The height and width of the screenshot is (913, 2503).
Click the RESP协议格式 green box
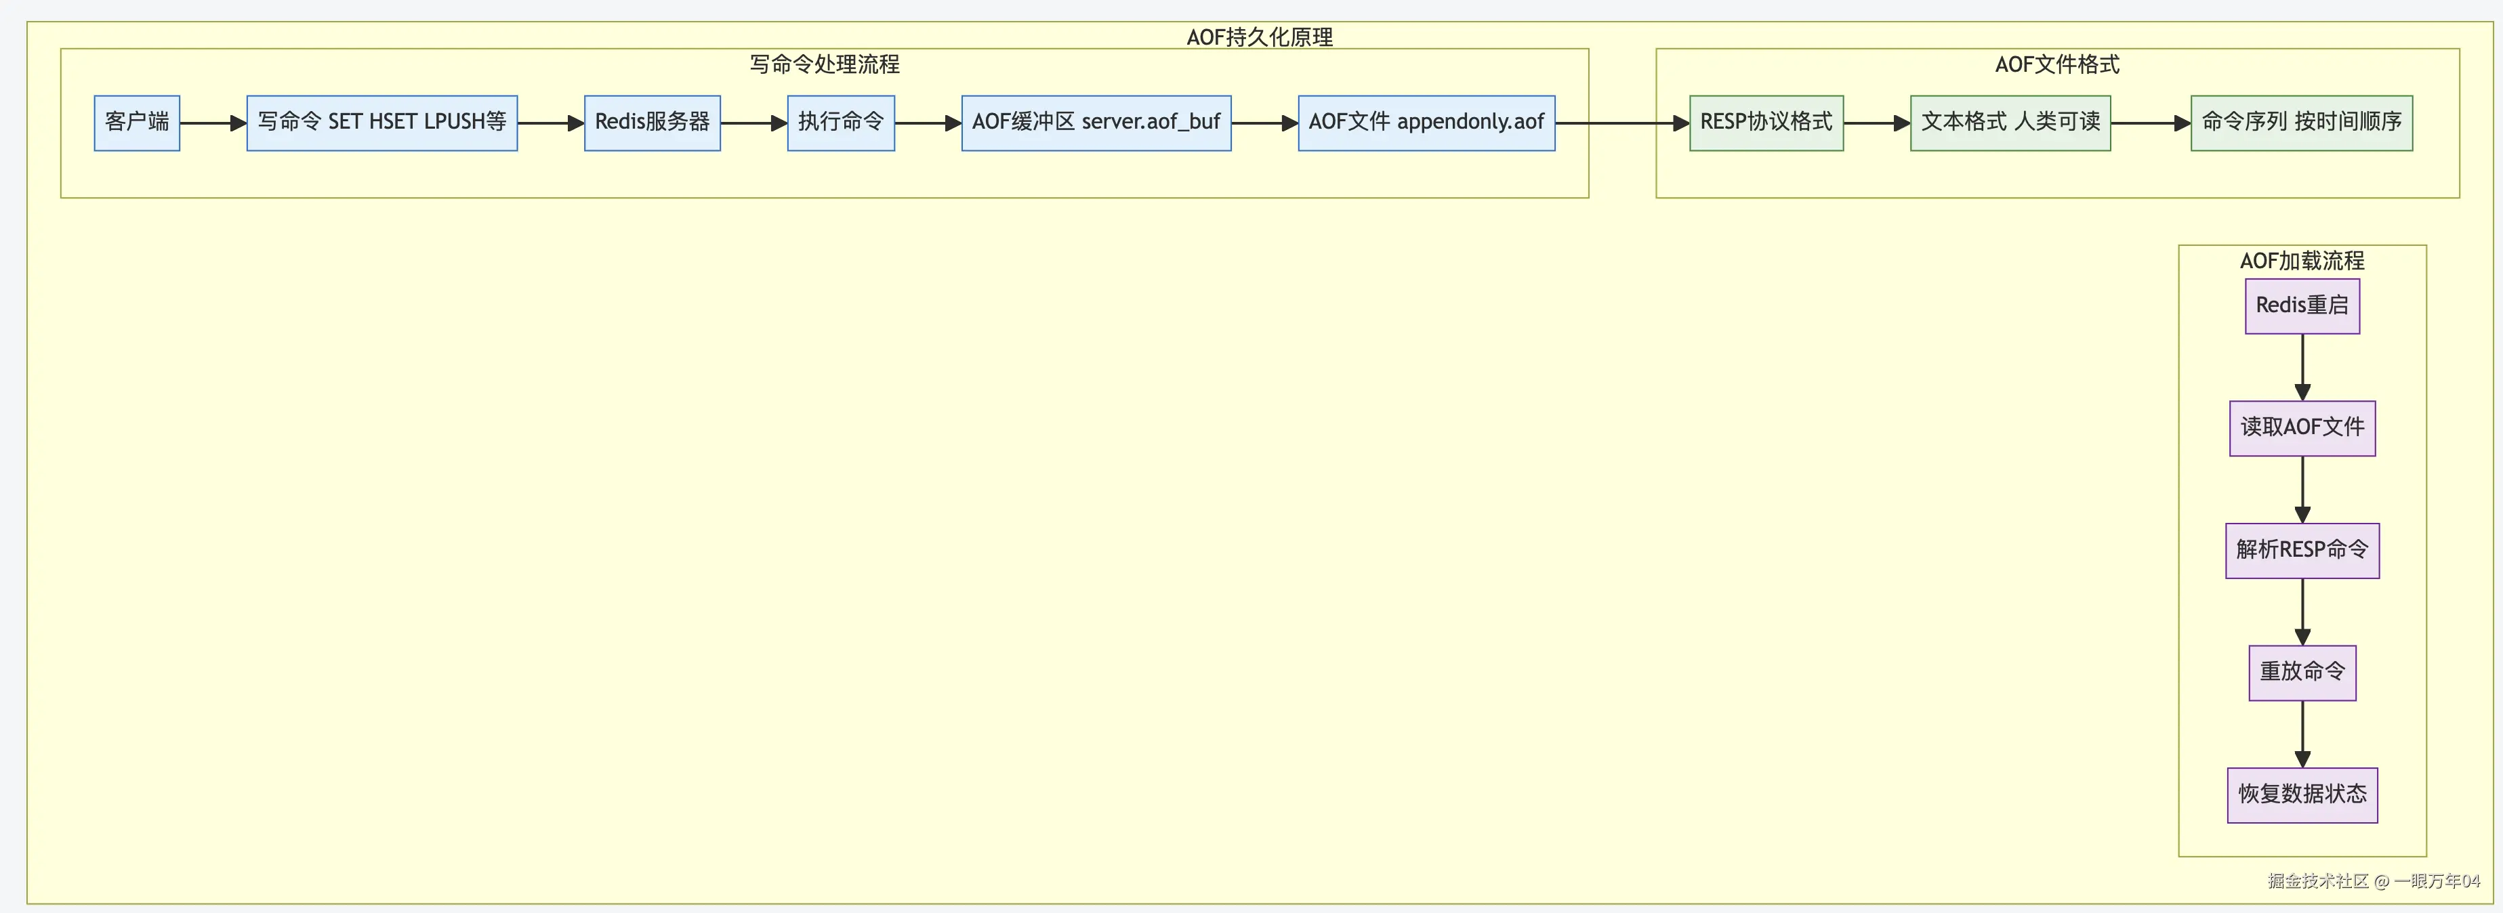coord(1766,123)
